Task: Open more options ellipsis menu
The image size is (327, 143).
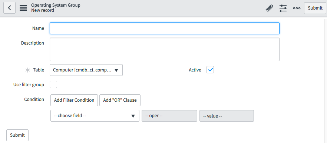Action: point(297,8)
